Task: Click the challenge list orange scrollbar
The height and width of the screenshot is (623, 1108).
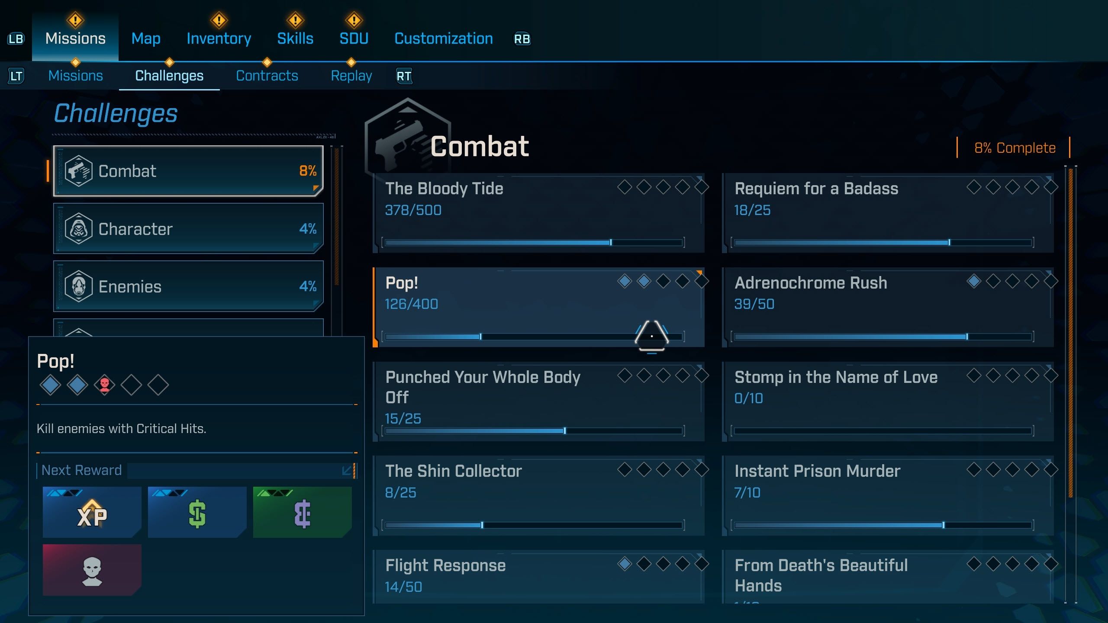Action: point(1070,333)
